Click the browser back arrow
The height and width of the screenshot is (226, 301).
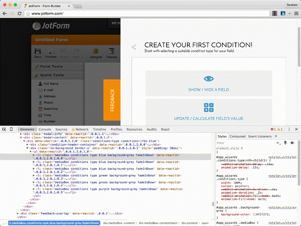coord(5,14)
